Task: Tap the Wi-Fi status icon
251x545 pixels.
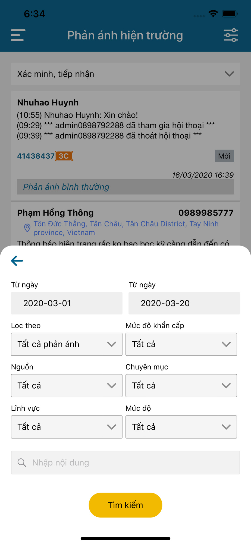Action: point(213,14)
